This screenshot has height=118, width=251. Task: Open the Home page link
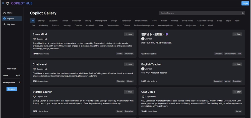(12, 13)
